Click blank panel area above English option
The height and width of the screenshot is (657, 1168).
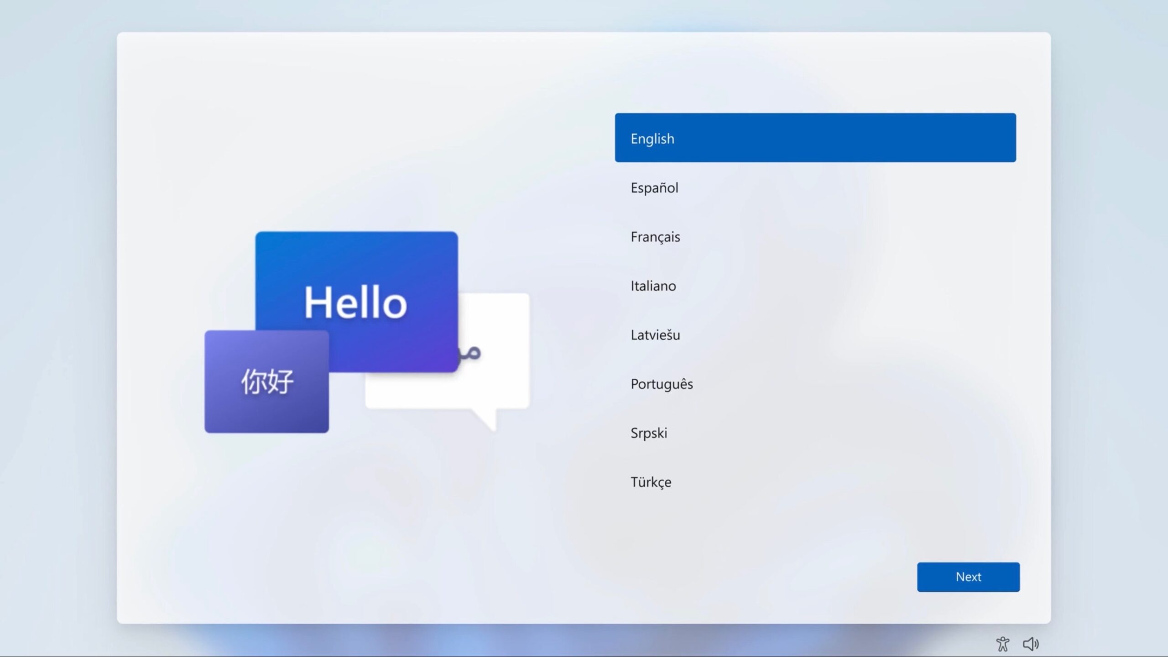815,73
